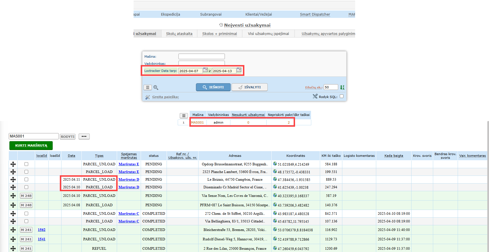The width and height of the screenshot is (489, 252).
Task: Click the sort icon next to row count field
Action: [342, 88]
